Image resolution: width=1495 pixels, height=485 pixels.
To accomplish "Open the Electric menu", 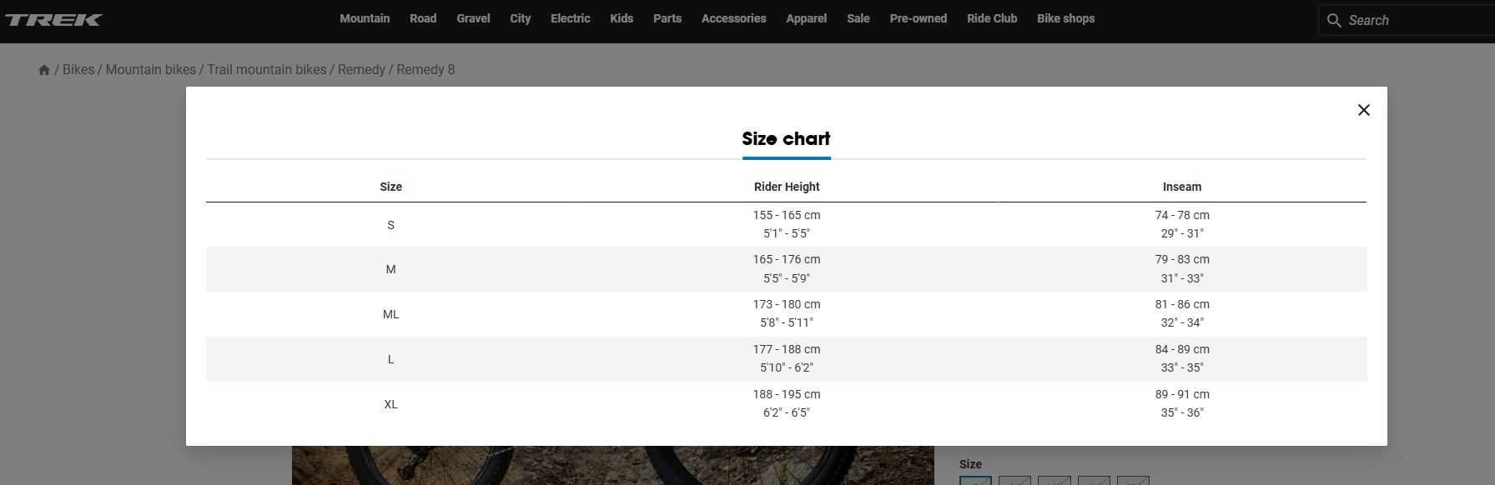I will tap(571, 18).
